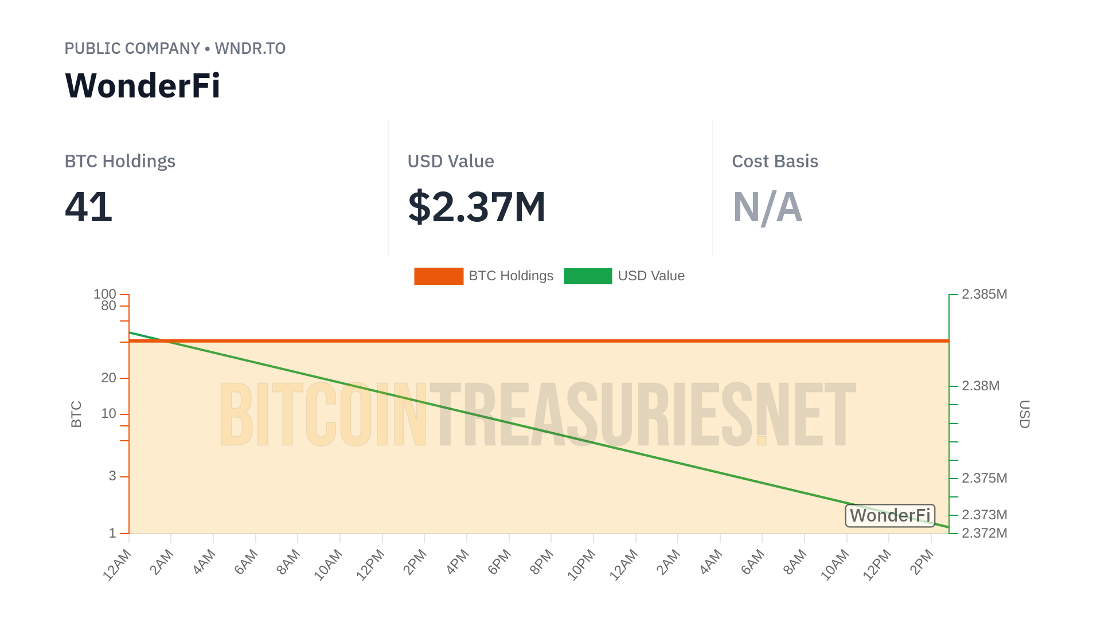Viewport: 1101px width, 619px height.
Task: Click the 100 label on BTC axis
Action: [x=105, y=294]
